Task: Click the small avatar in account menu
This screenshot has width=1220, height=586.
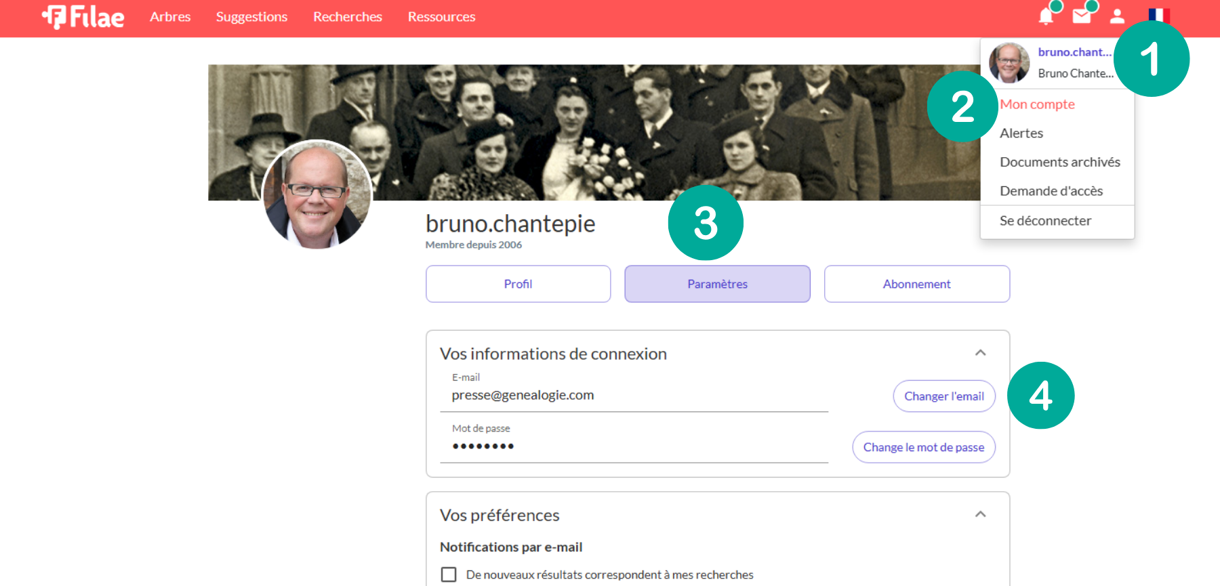Action: pyautogui.click(x=1009, y=63)
